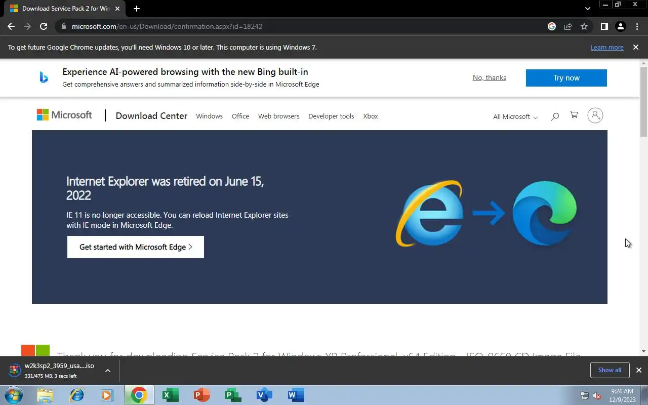Image resolution: width=648 pixels, height=405 pixels.
Task: Launch Word from the taskbar
Action: click(x=296, y=395)
